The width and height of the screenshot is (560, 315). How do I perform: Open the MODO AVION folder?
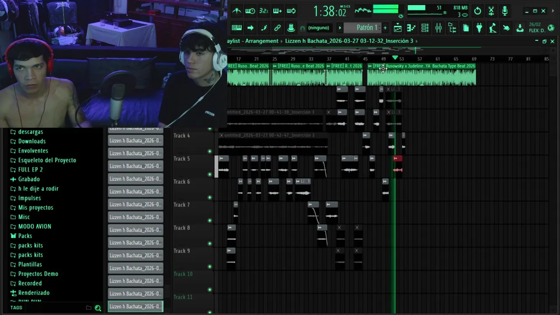(31, 226)
